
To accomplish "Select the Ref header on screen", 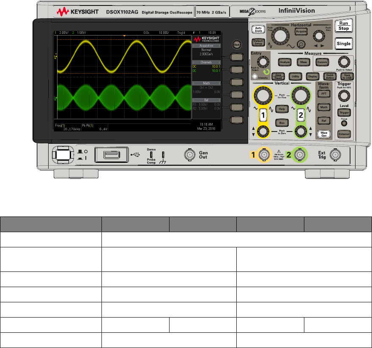I will [x=206, y=100].
